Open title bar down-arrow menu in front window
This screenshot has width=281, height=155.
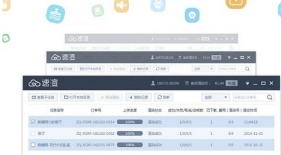(247, 83)
